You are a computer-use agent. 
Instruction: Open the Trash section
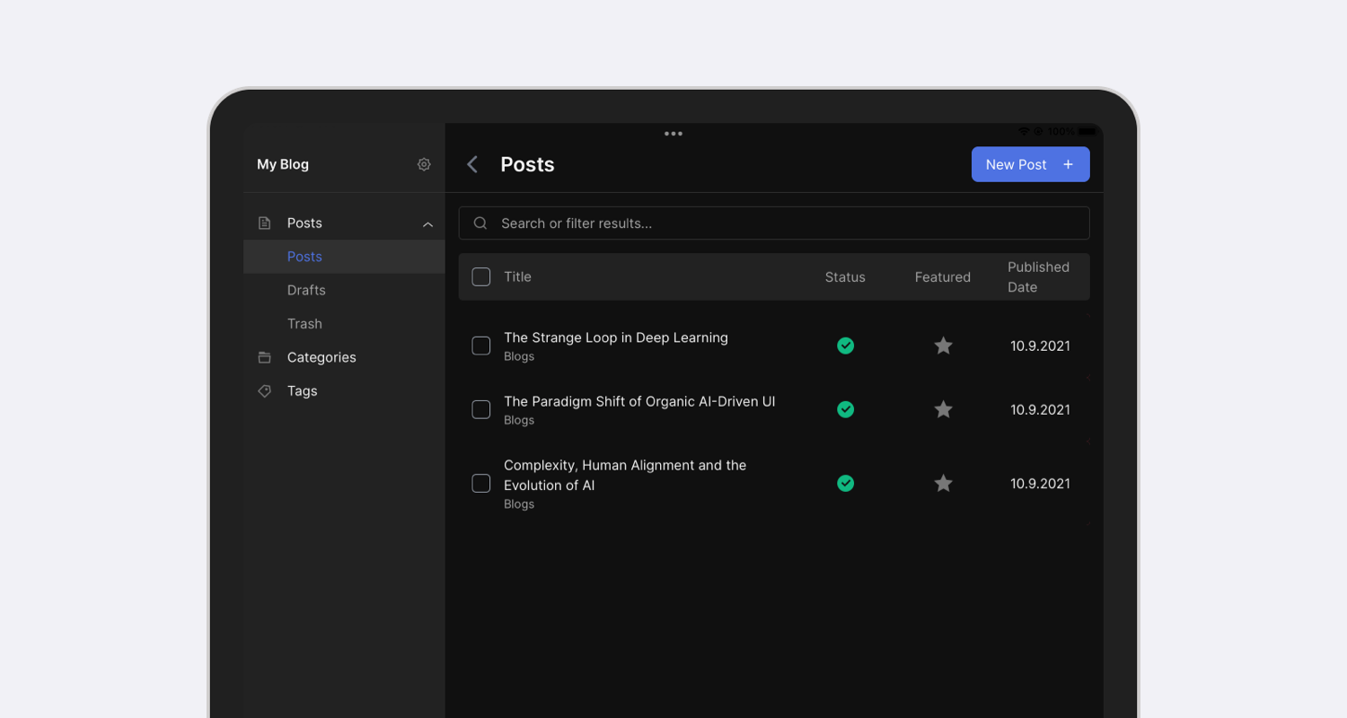coord(304,323)
